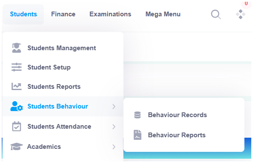This screenshot has width=253, height=163.
Task: Click the graduation cap icon beside Academics
Action: (x=16, y=146)
